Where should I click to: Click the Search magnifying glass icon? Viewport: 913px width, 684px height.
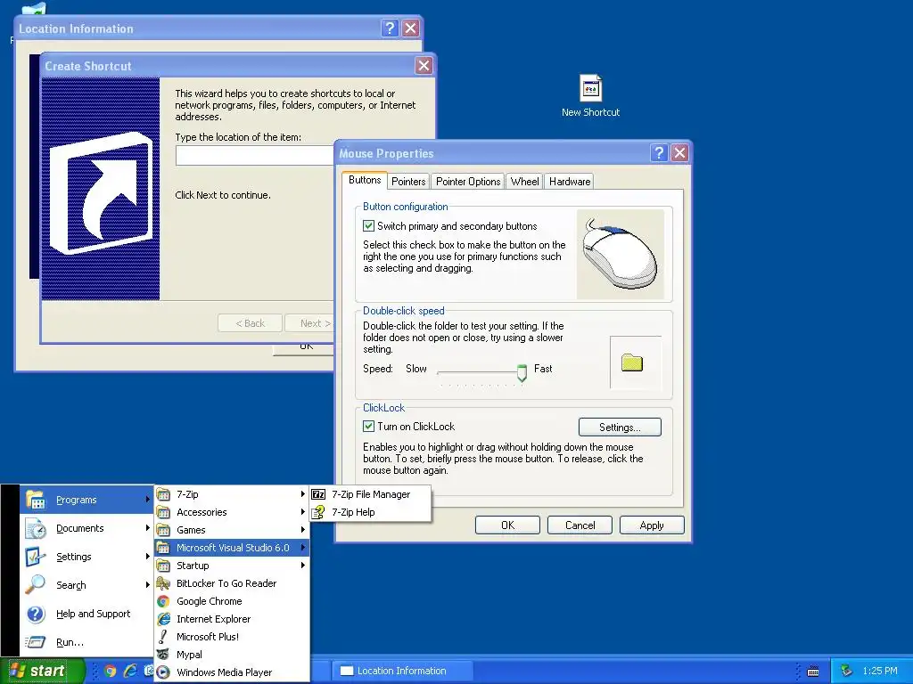point(36,584)
